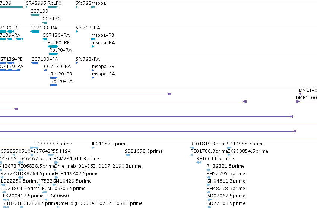Select EST LD21801.5prime
The height and width of the screenshot is (209, 317).
(21, 189)
